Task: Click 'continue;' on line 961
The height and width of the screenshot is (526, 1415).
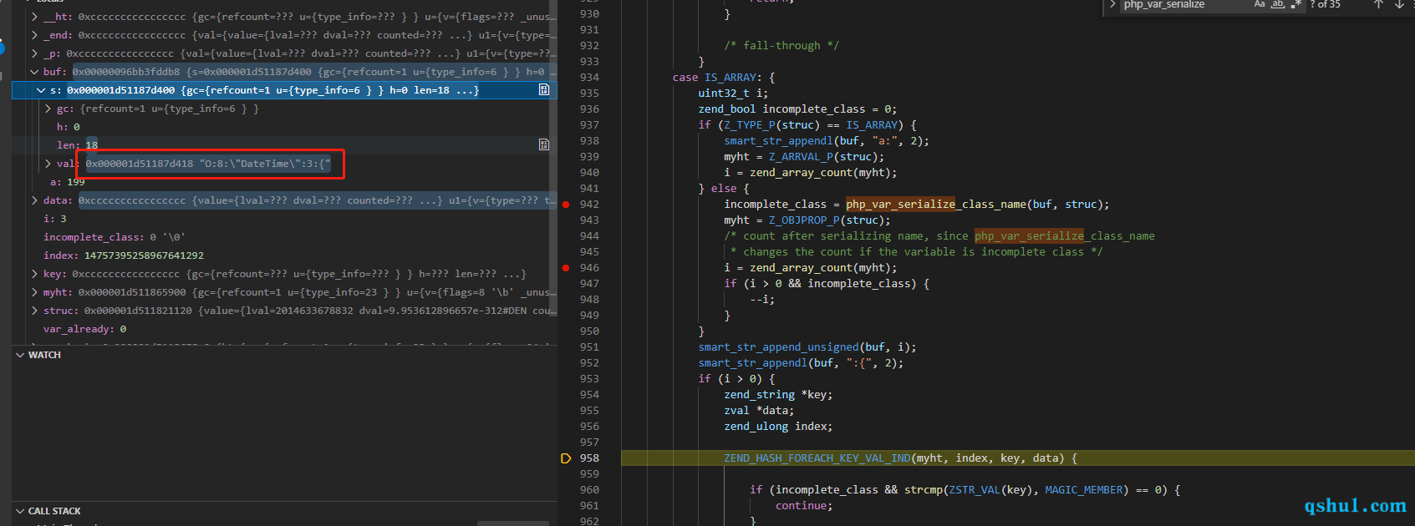Action: 804,506
